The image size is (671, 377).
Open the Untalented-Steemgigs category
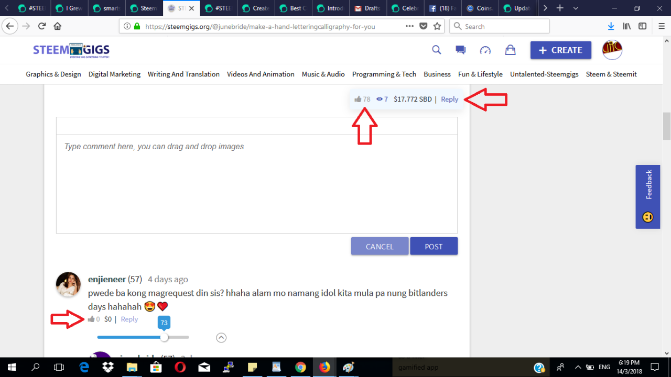[544, 74]
